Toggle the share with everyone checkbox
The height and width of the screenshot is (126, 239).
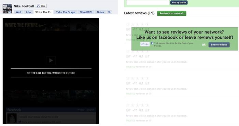click(20, 122)
